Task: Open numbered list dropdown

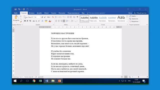Action: coord(62,17)
